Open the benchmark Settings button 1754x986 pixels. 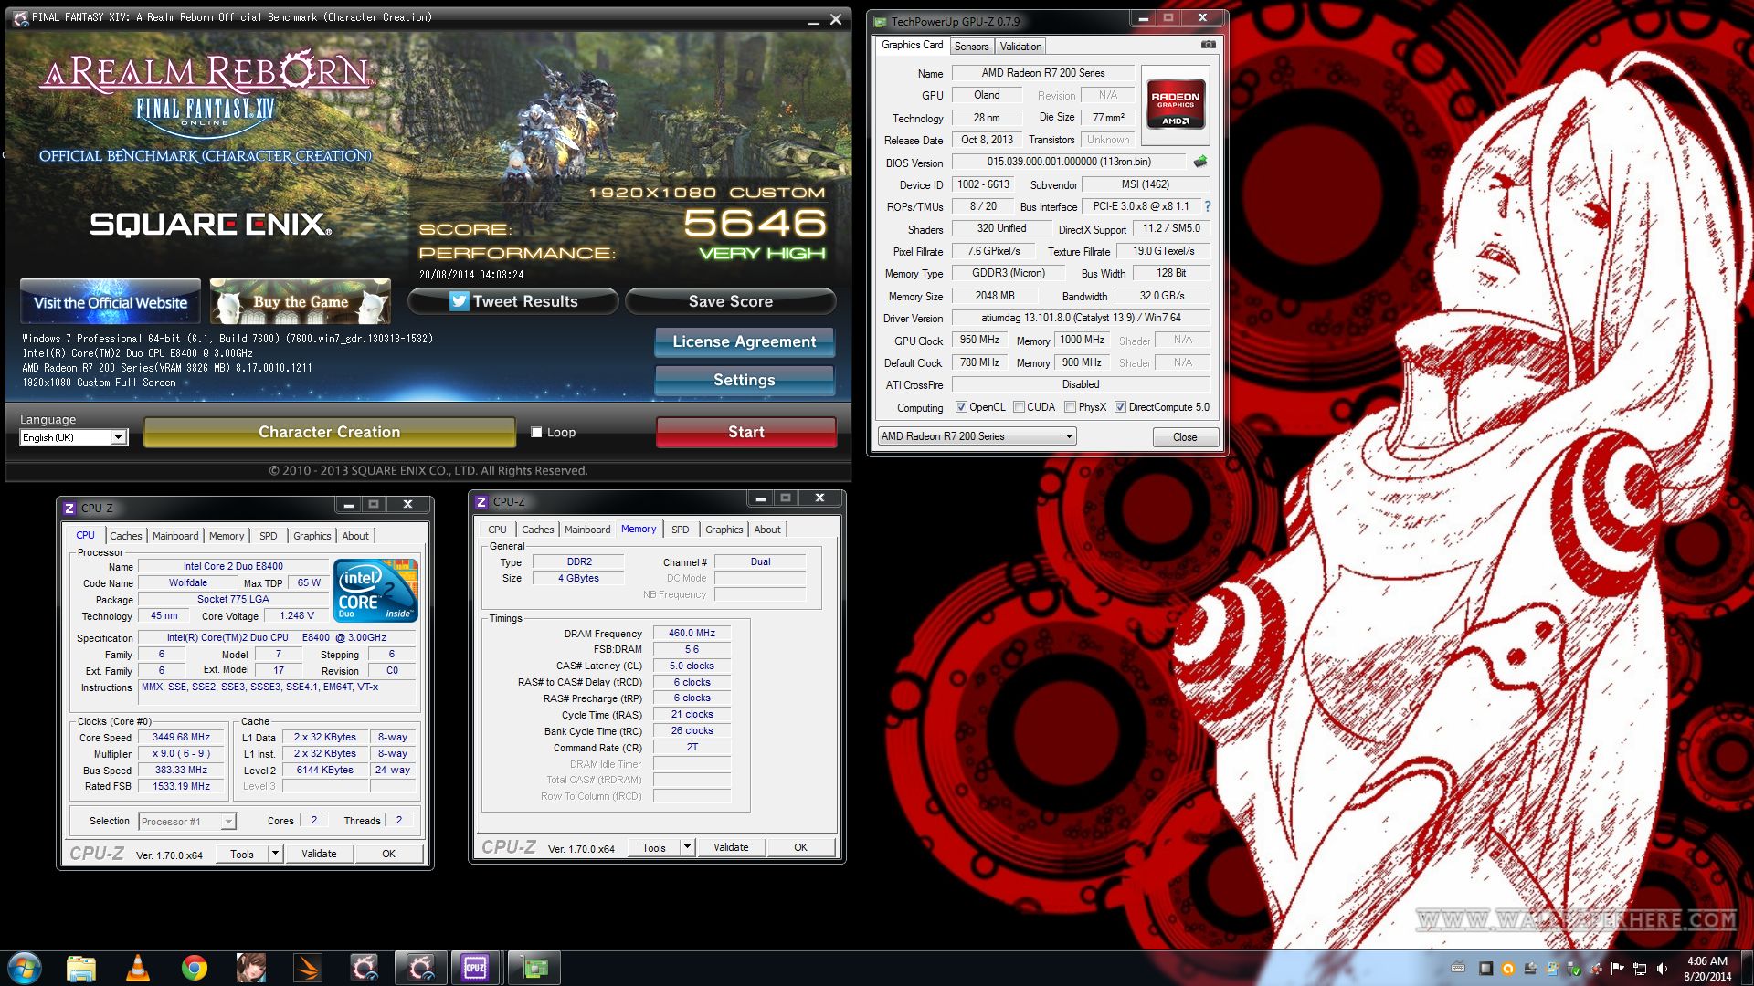tap(745, 380)
